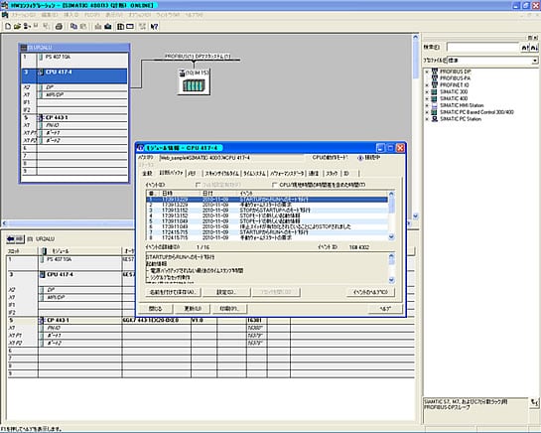Click the Context help arrow icon

pos(154,26)
